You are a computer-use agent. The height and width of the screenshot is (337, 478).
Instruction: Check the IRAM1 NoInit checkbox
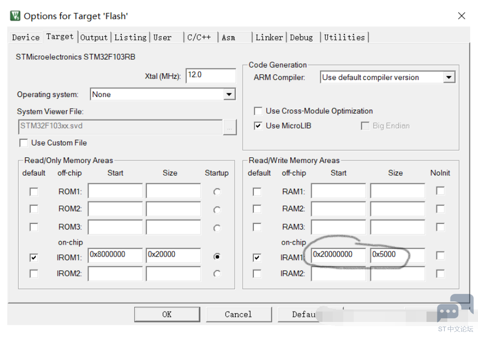(x=440, y=255)
